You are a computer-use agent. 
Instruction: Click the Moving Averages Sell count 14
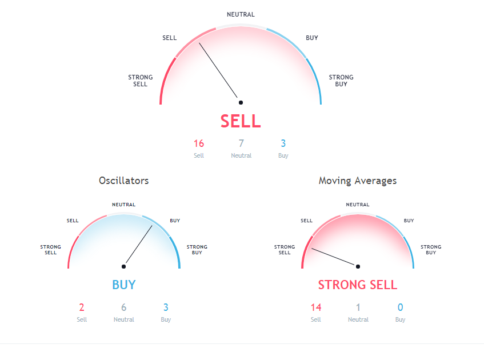tap(316, 307)
